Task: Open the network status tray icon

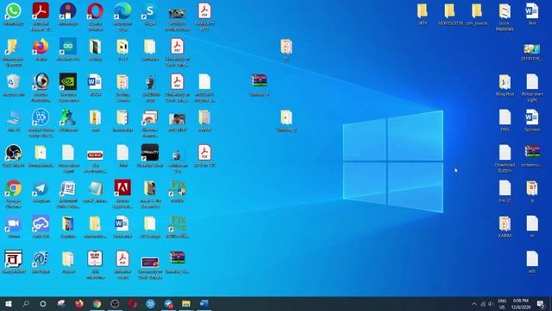Action: click(483, 304)
